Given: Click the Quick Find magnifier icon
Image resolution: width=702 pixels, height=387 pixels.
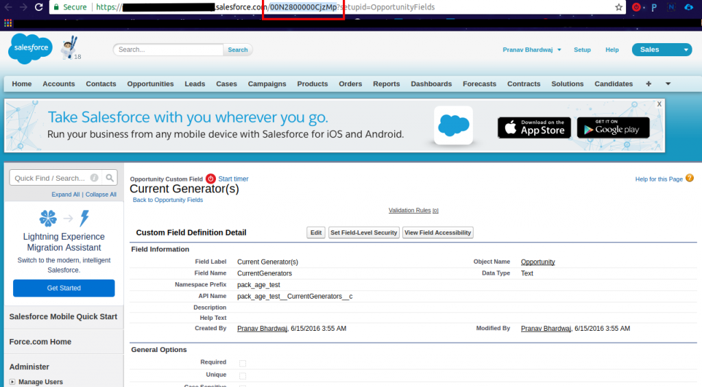Looking at the screenshot, I should coord(110,177).
